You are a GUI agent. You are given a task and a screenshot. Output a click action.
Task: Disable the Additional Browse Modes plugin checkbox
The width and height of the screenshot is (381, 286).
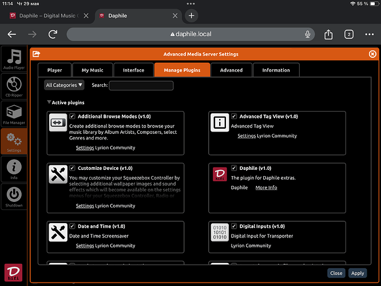click(x=73, y=116)
